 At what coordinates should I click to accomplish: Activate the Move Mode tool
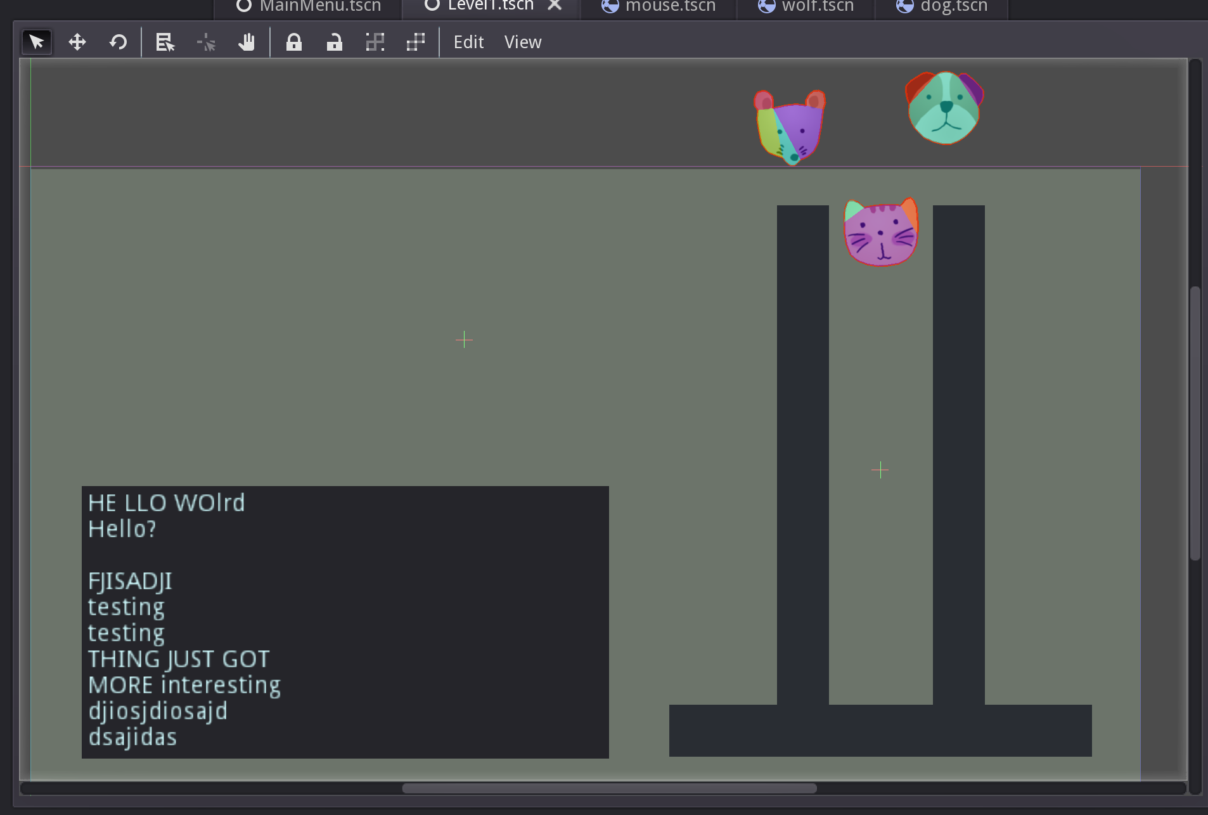coord(77,42)
